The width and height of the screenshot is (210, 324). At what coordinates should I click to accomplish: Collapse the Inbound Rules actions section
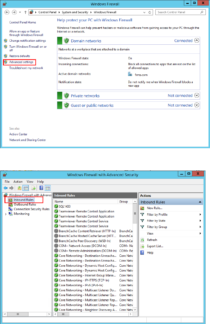click(x=200, y=202)
